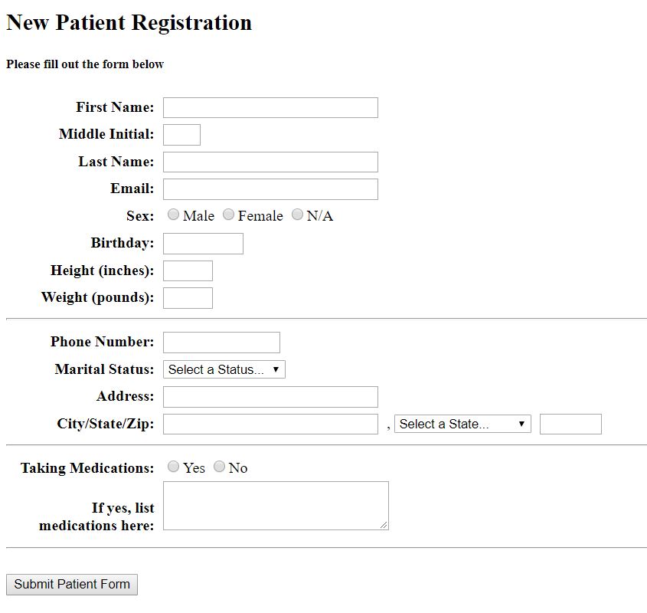Click the Address text field
This screenshot has width=647, height=613.
coord(271,397)
